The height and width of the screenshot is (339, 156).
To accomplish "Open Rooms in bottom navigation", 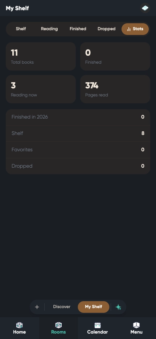I will (x=58, y=328).
